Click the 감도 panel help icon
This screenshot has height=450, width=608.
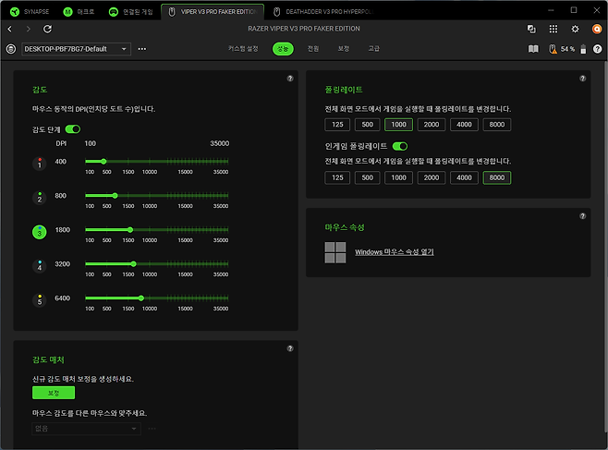pyautogui.click(x=290, y=79)
